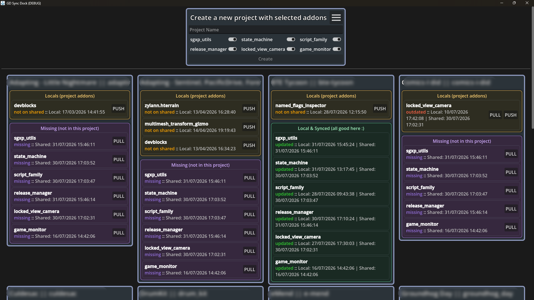Screen dimensions: 534x300
Task: Select the 'outdated' status label
Action: pyautogui.click(x=416, y=112)
